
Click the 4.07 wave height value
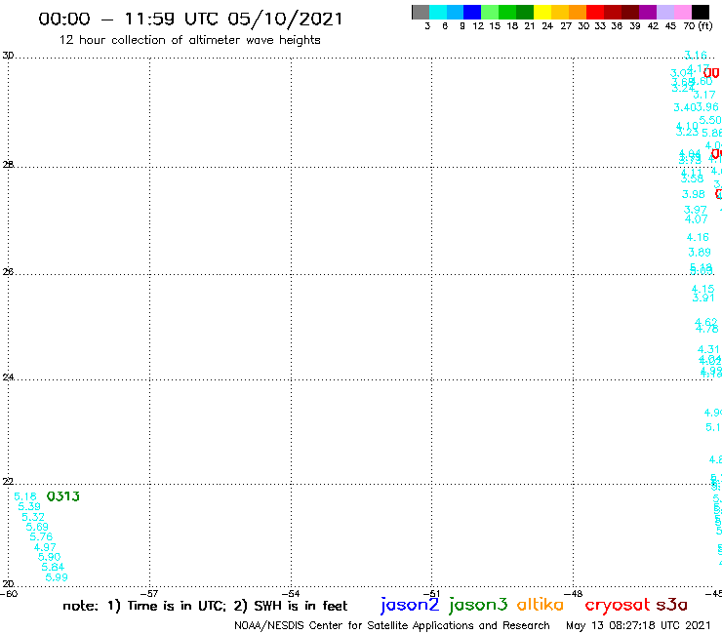[697, 219]
